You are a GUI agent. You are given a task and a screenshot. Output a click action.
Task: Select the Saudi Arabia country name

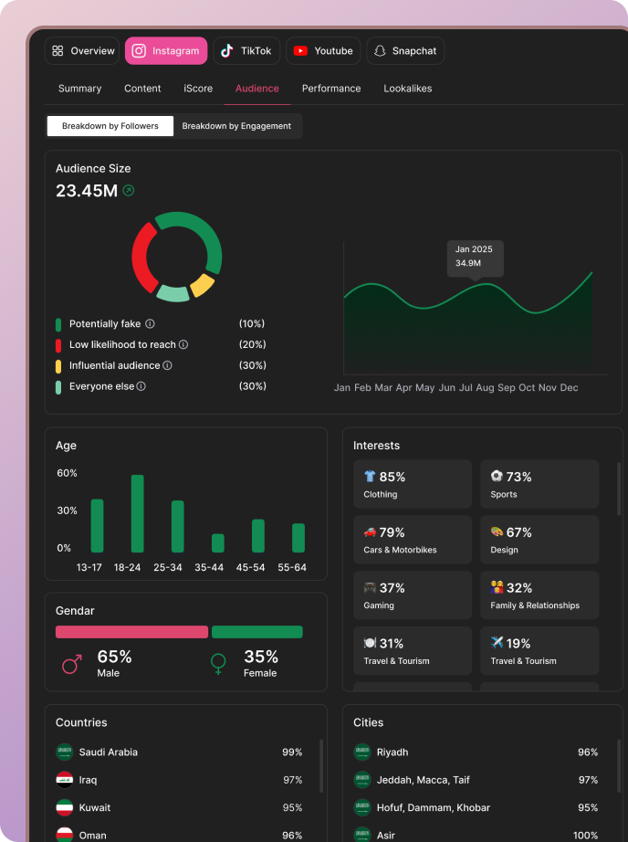click(x=109, y=753)
